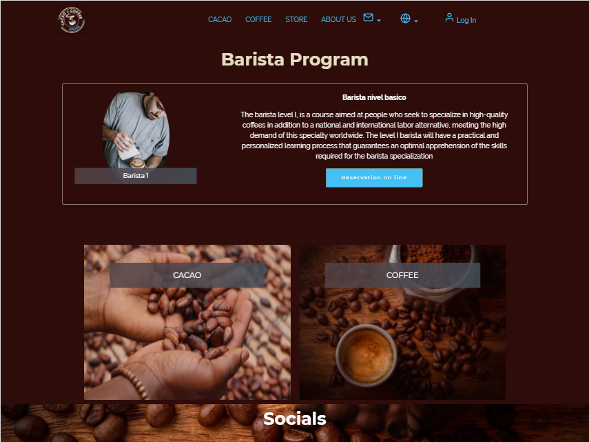Go to the STORE page

(x=296, y=19)
